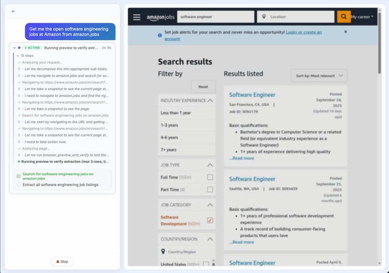Expand the 'Let me run browser_preview_and_verify' step

click(22, 155)
